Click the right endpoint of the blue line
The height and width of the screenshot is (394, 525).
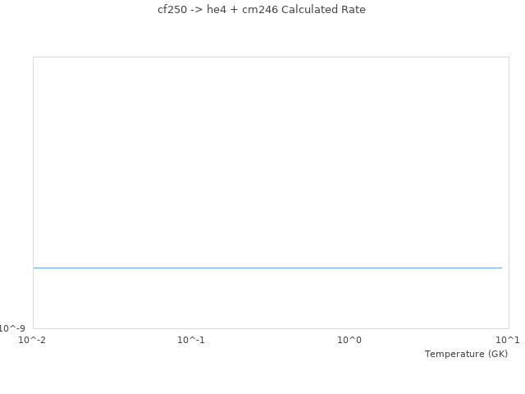(x=501, y=268)
